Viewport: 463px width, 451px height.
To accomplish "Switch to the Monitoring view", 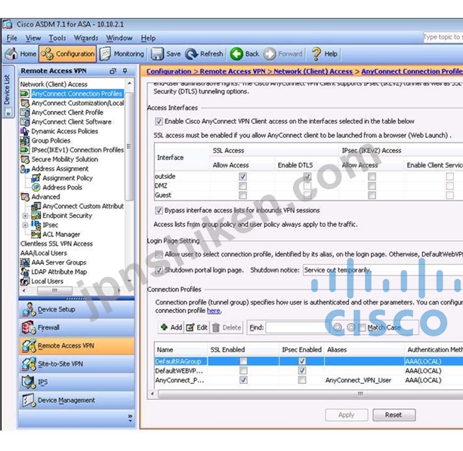I will point(122,54).
